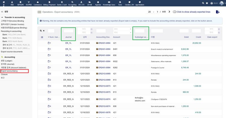Image resolution: width=226 pixels, height=118 pixels.
Task: Open the Accounting top menu
Action: 72,3
